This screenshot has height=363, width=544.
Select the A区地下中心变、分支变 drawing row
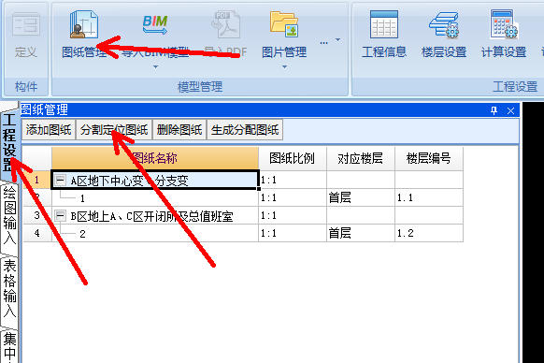point(155,180)
